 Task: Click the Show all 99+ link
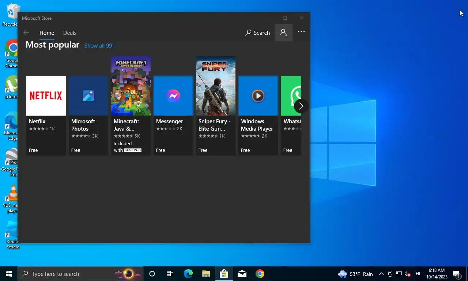point(100,45)
